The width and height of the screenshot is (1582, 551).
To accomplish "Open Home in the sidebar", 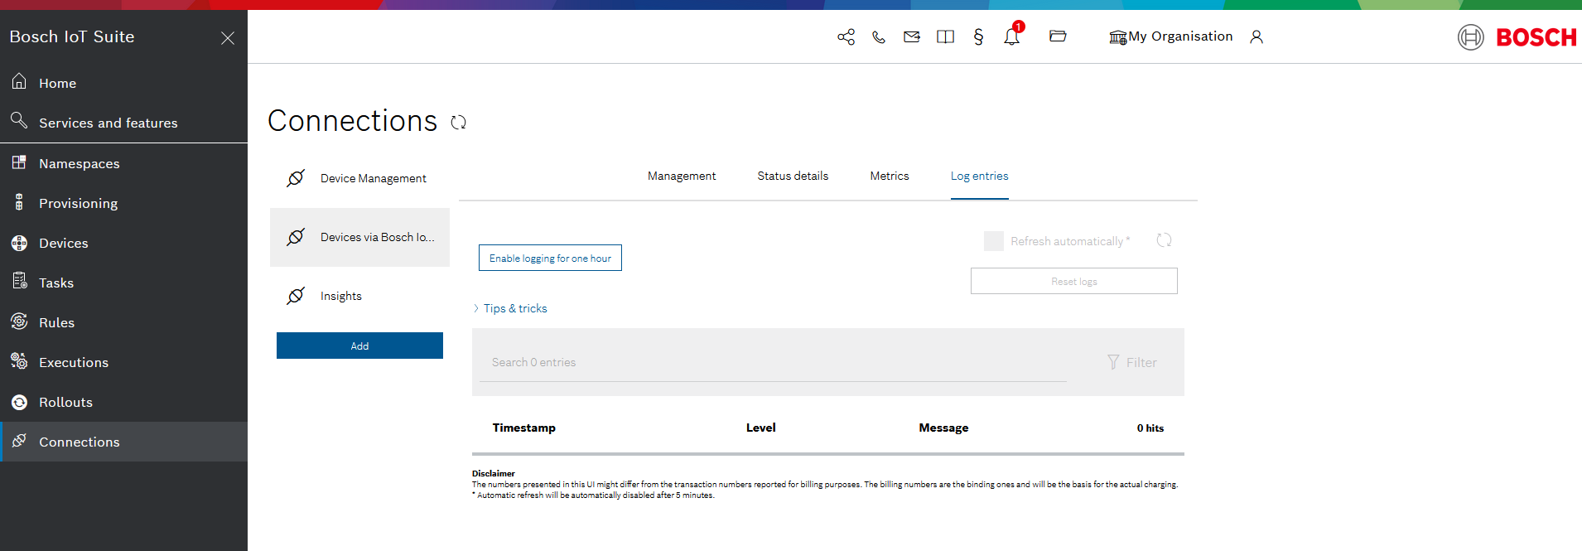I will [x=123, y=83].
